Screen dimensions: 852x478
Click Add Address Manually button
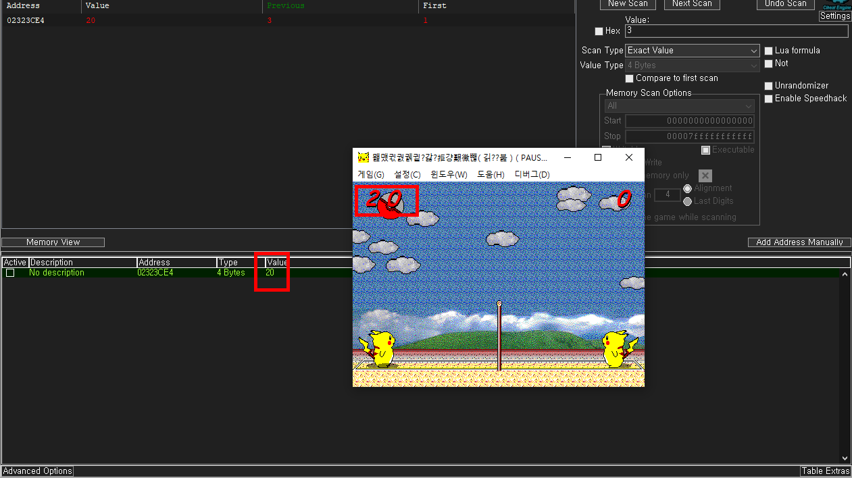click(799, 242)
